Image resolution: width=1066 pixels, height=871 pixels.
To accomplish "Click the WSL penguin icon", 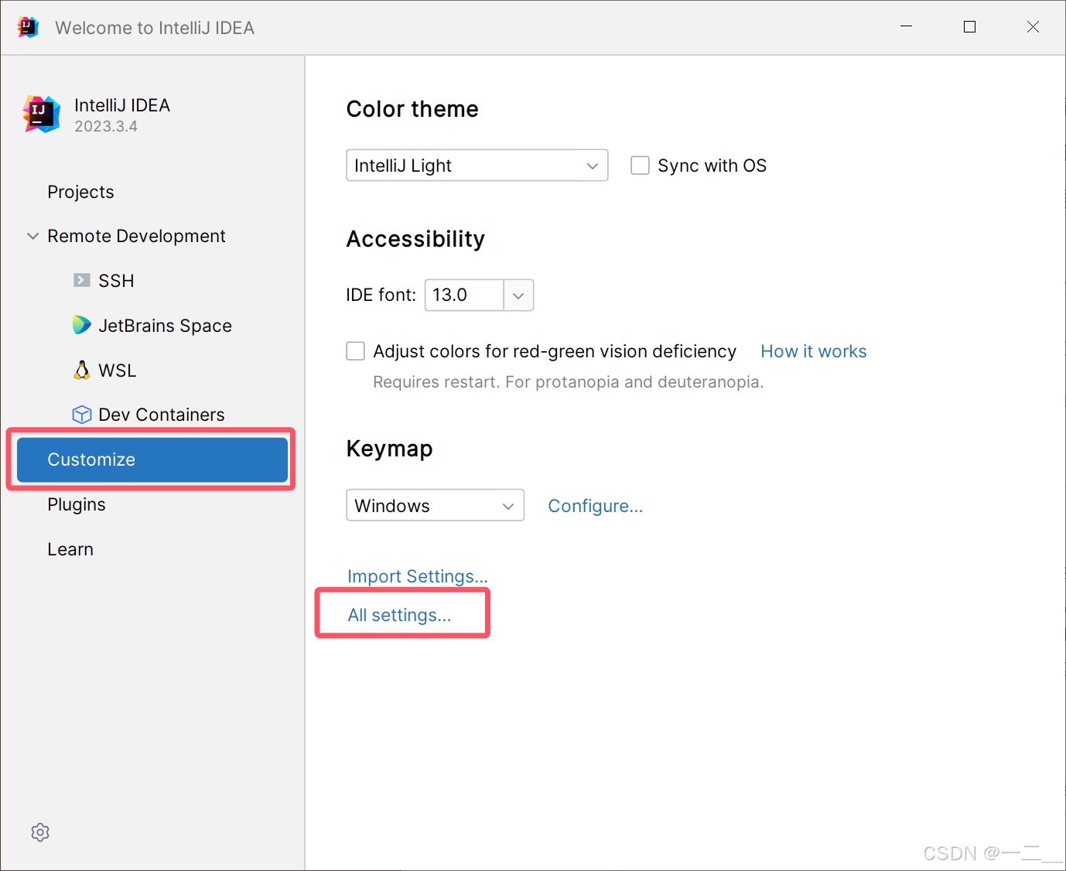I will pos(82,370).
